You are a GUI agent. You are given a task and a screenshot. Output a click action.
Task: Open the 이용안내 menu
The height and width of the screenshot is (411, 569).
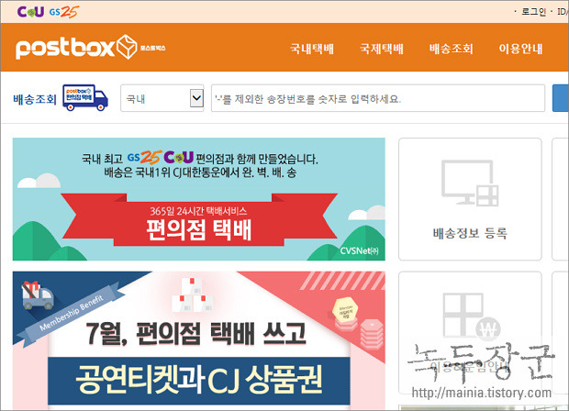click(x=520, y=49)
